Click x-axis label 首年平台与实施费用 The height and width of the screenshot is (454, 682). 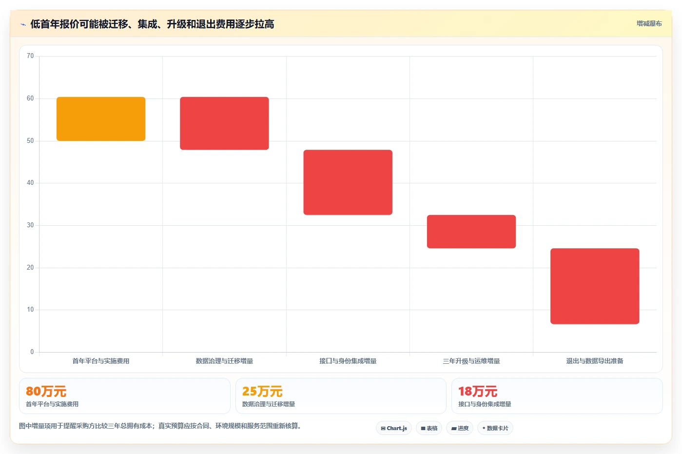point(101,361)
